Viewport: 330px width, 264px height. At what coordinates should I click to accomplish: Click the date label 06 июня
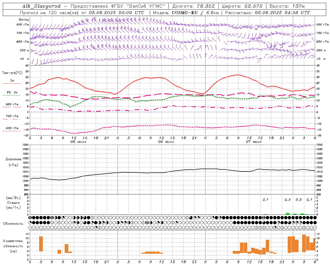[x=166, y=142]
